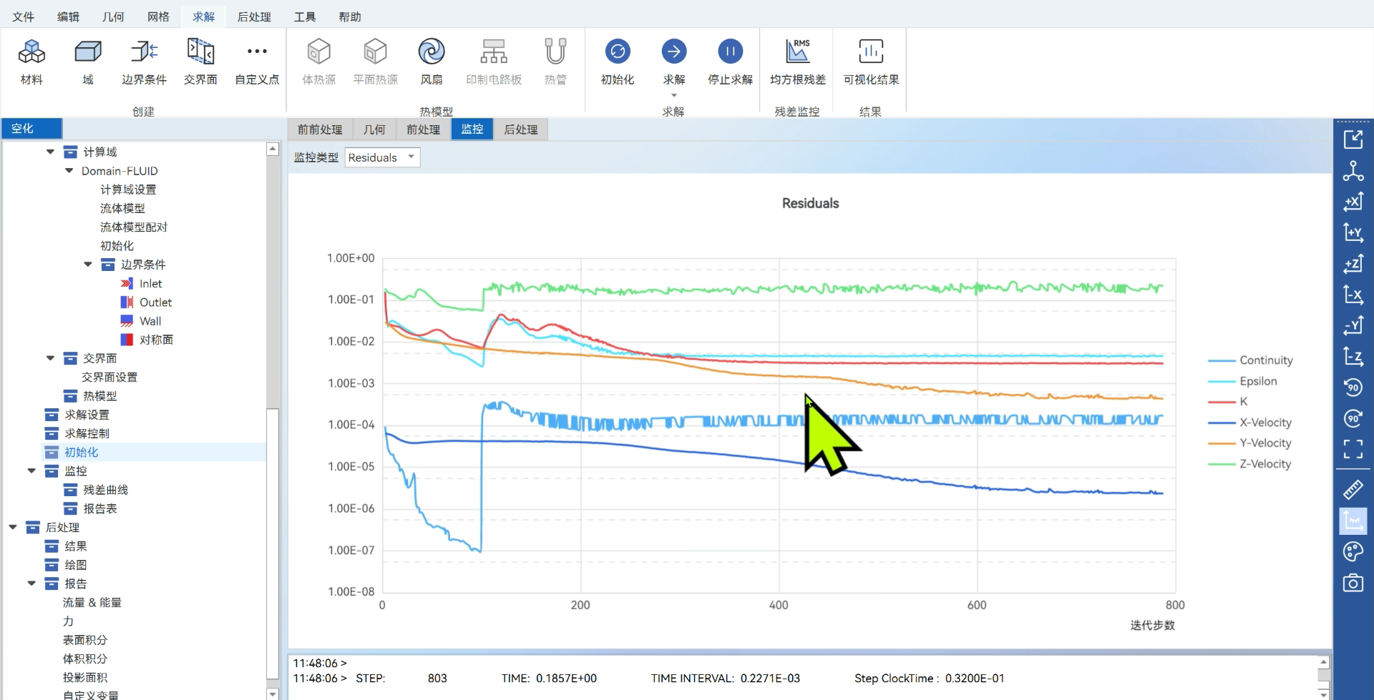This screenshot has width=1374, height=700.
Task: Open the color palette icon
Action: click(x=1353, y=551)
